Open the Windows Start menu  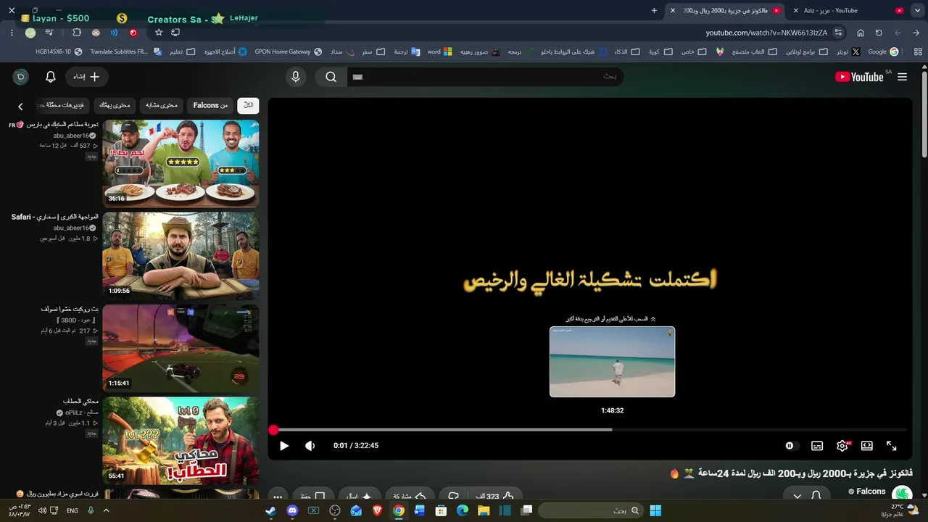tap(655, 510)
